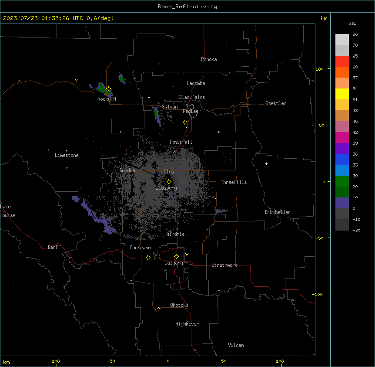Viewport: 375px width, 367px height.
Task: Click the Base_Reflectivity title
Action: (x=187, y=7)
